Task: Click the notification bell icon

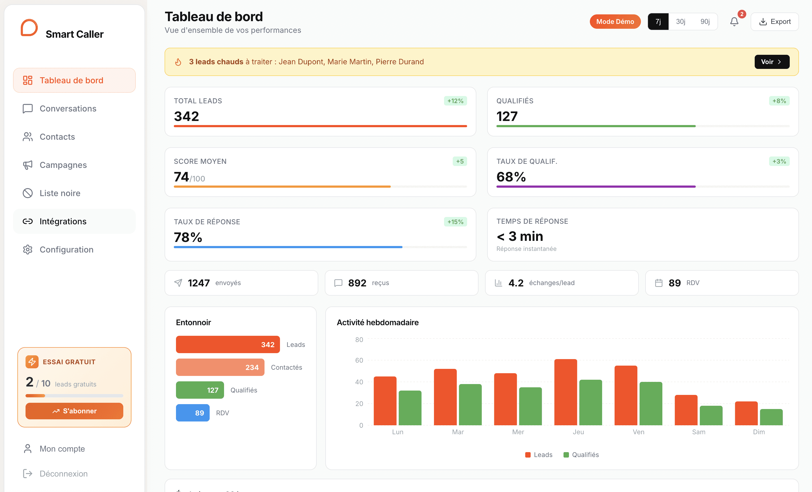Action: [x=734, y=22]
